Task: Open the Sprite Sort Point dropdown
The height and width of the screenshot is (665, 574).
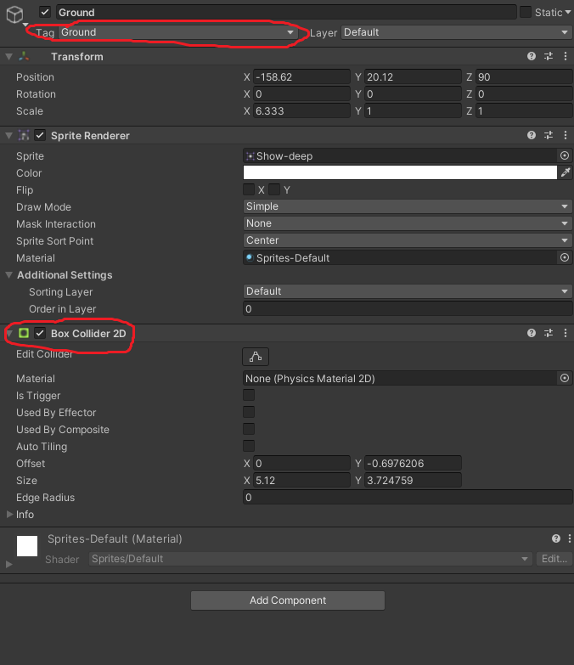Action: (x=408, y=240)
